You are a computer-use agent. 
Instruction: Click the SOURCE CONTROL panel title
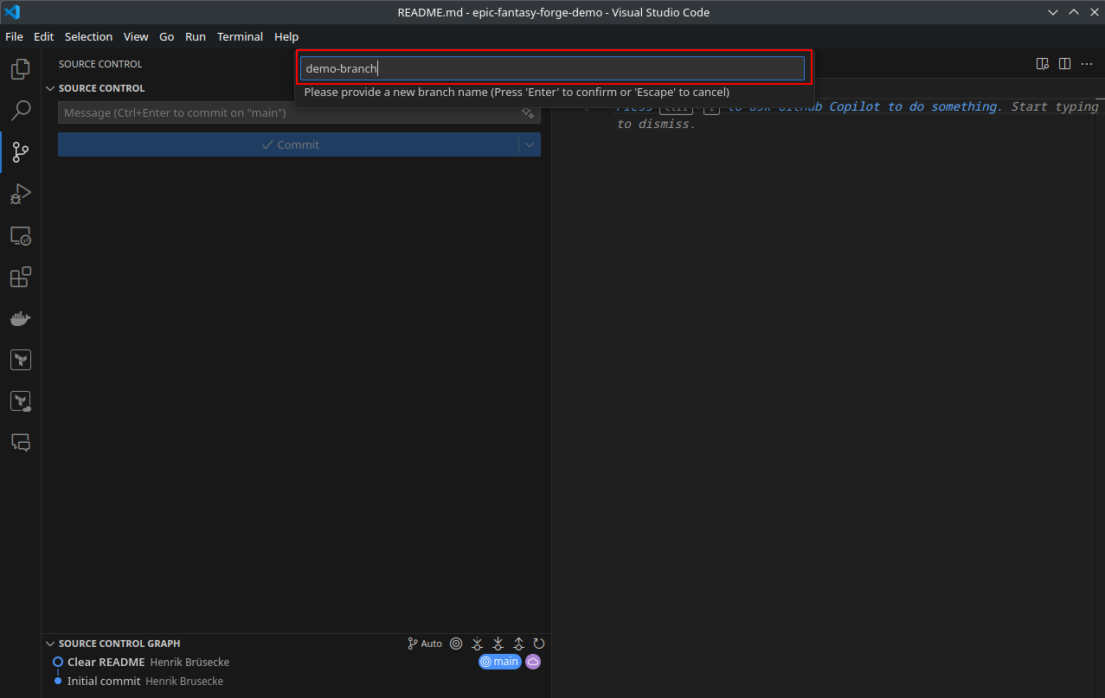tap(100, 64)
